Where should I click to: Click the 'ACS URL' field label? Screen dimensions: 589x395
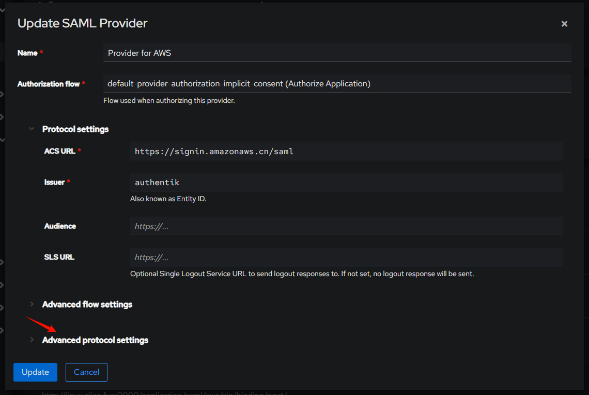click(60, 151)
